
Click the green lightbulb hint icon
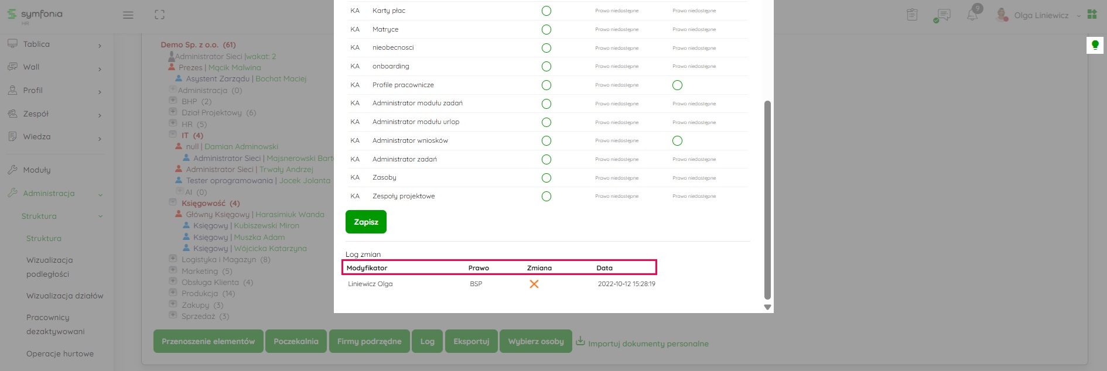(1095, 45)
